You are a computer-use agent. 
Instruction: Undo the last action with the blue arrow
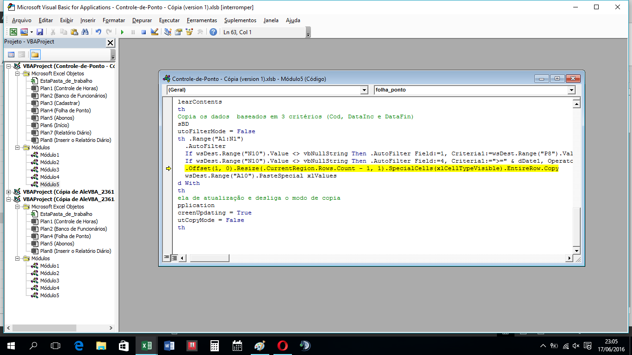(98, 32)
